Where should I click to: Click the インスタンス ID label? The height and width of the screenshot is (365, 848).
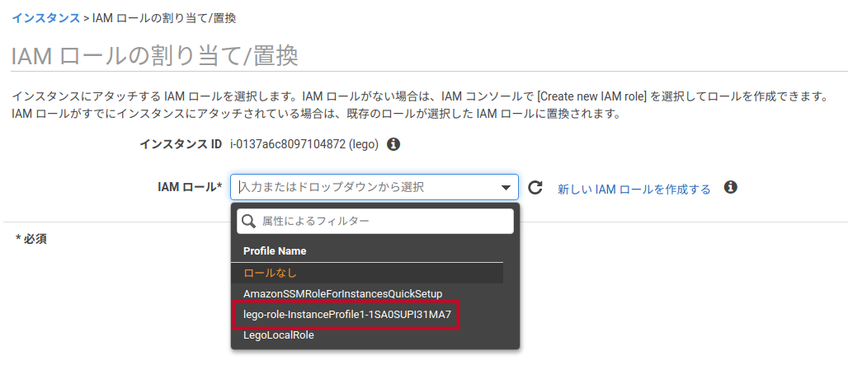181,144
